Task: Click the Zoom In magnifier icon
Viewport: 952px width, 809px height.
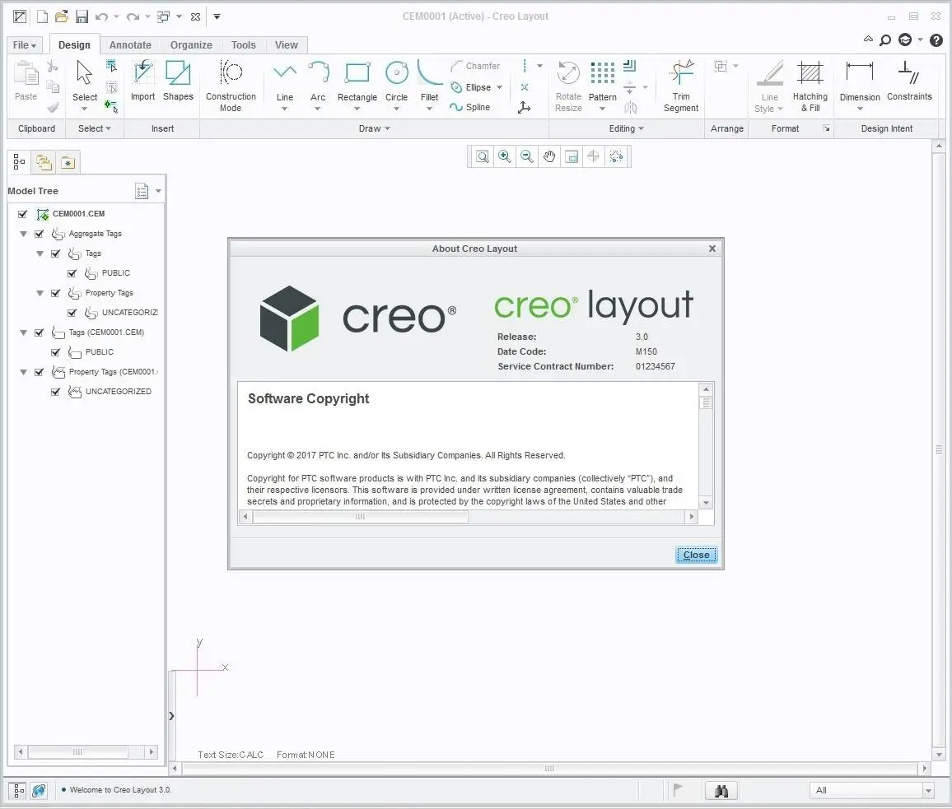Action: [x=505, y=156]
